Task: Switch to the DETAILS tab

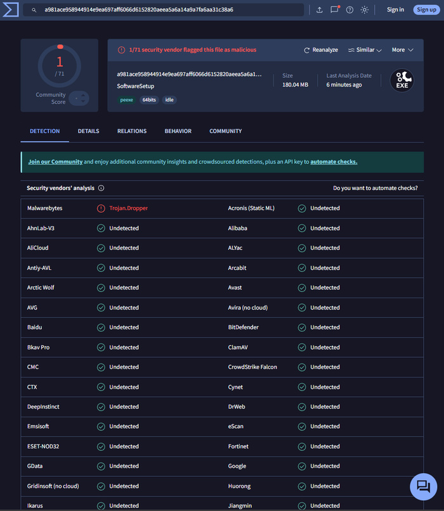Action: coord(88,131)
